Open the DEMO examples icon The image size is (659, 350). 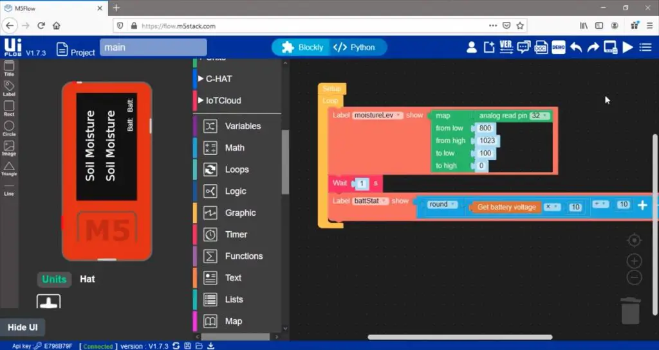[559, 48]
